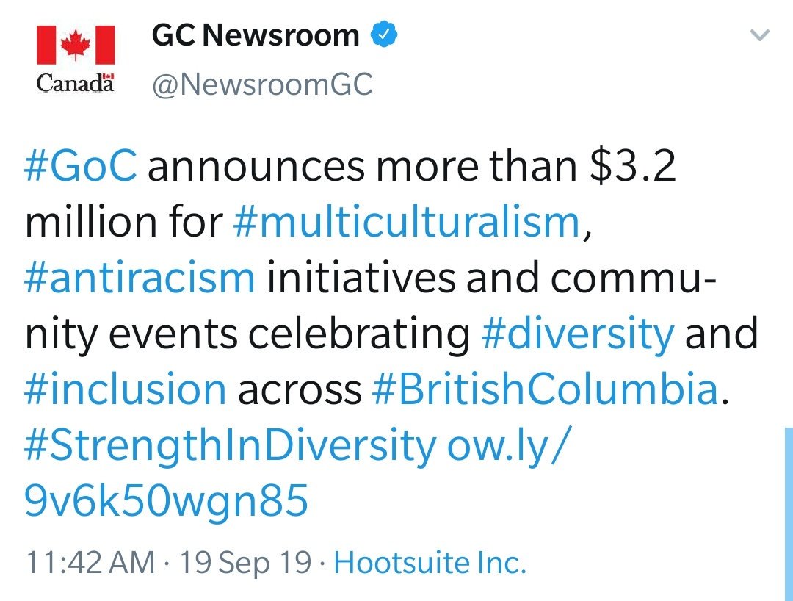Open the ow.ly/9v6k50wgn85 shortened link
This screenshot has width=793, height=601.
[166, 500]
